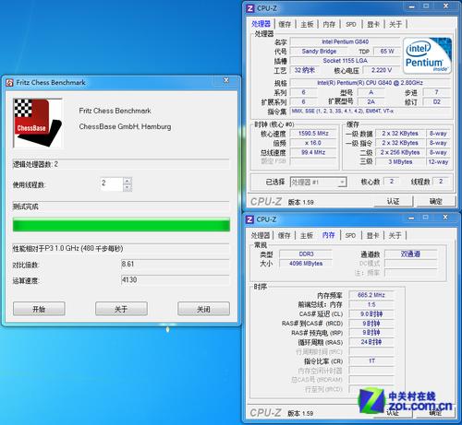The image size is (462, 425).
Task: Switch to the 缓存 tab in the upper CPU-Z window
Action: pyautogui.click(x=285, y=24)
